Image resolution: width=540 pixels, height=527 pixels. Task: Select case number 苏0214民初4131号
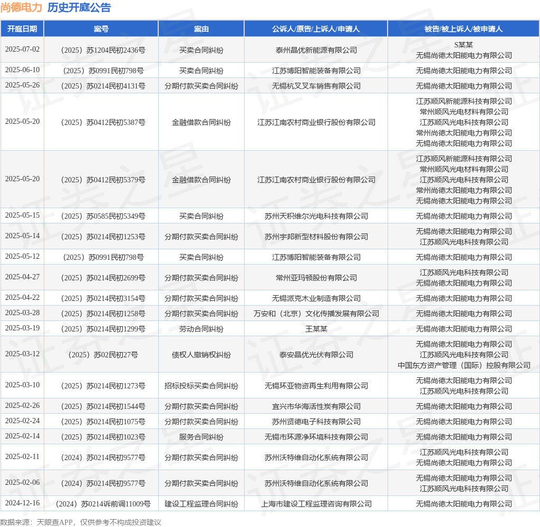[103, 86]
